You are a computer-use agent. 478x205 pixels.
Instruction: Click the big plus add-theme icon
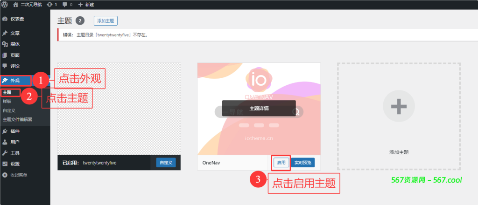(x=399, y=106)
